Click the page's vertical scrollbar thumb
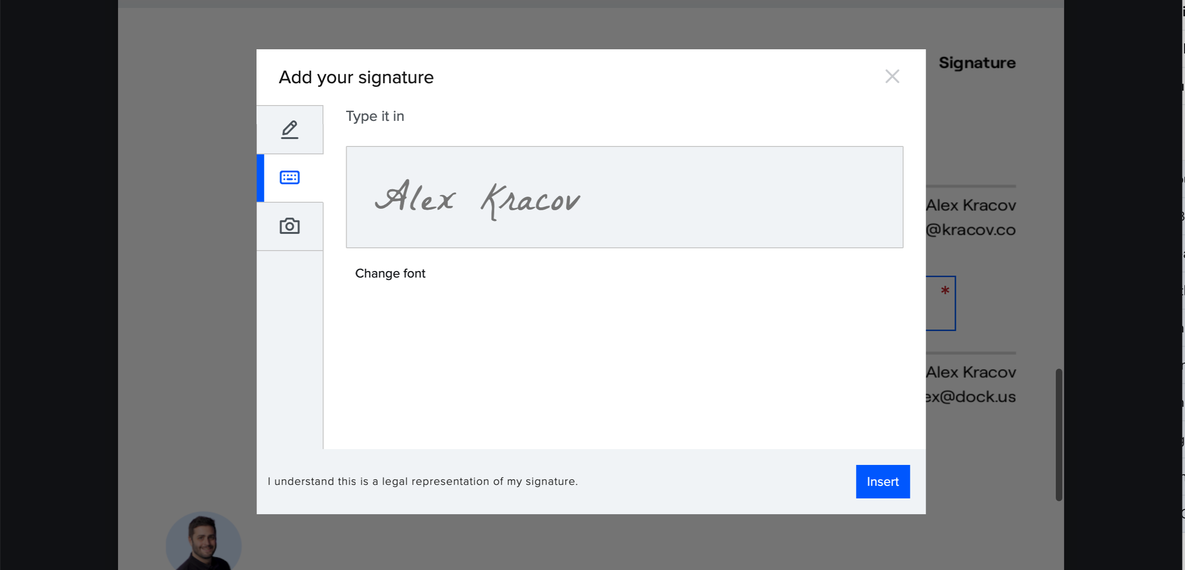 1058,434
